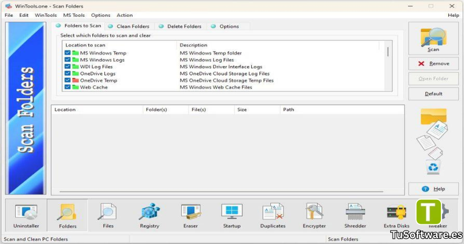This screenshot has width=464, height=244.
Task: Select MS Windows Driver Interface Logs description
Action: 221,67
